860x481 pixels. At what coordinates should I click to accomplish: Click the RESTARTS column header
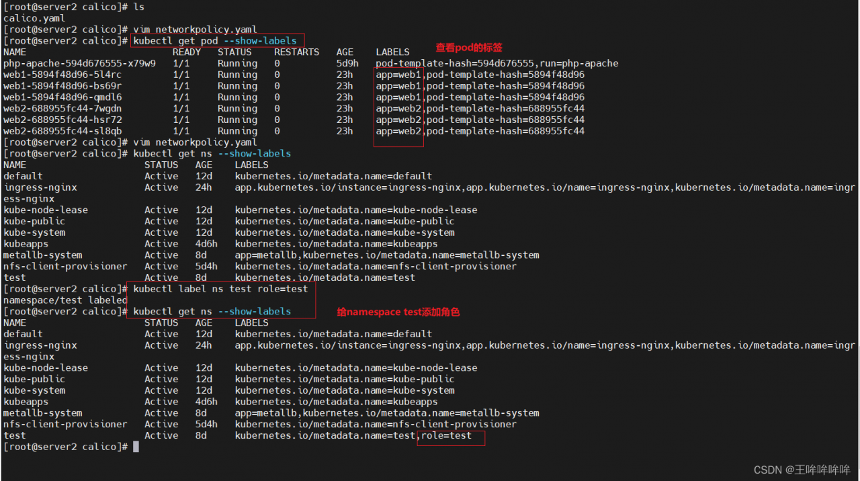pyautogui.click(x=297, y=52)
